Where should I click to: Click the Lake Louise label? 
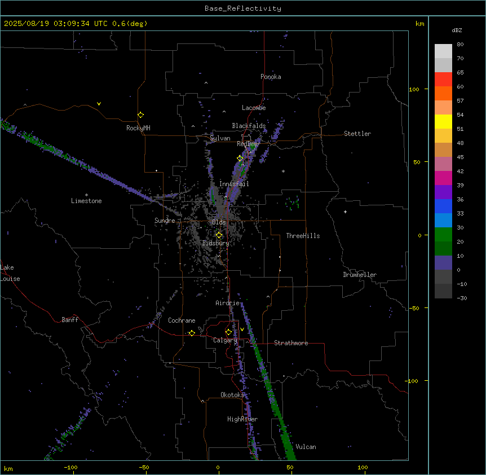10,273
